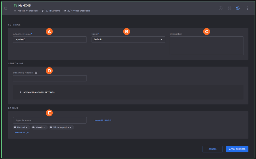Expand Advanced Address Settings section
This screenshot has width=256, height=159.
click(x=37, y=92)
